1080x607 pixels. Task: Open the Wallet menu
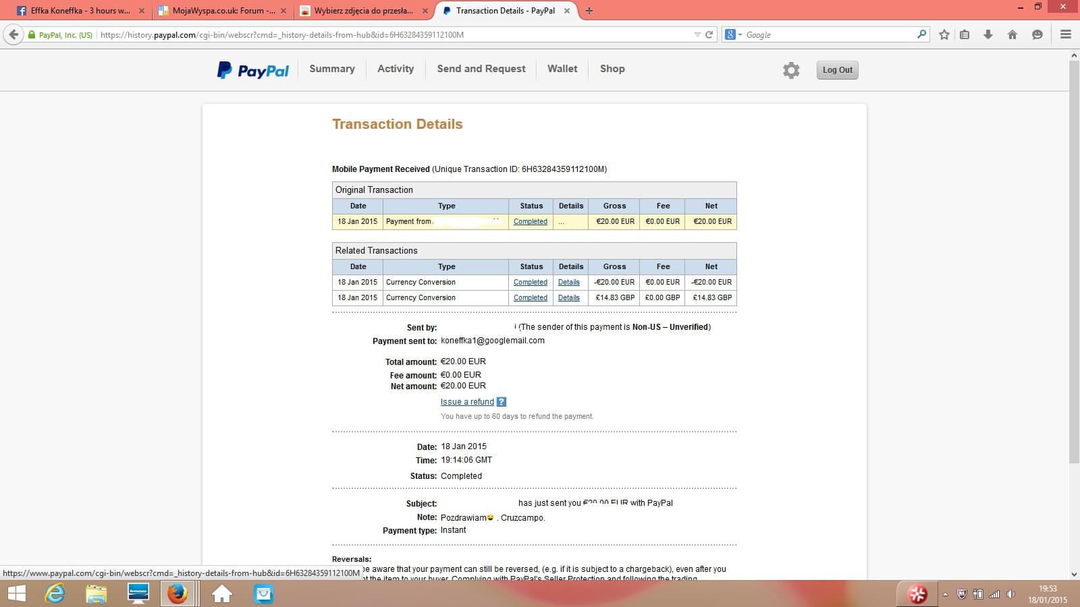[x=562, y=69]
